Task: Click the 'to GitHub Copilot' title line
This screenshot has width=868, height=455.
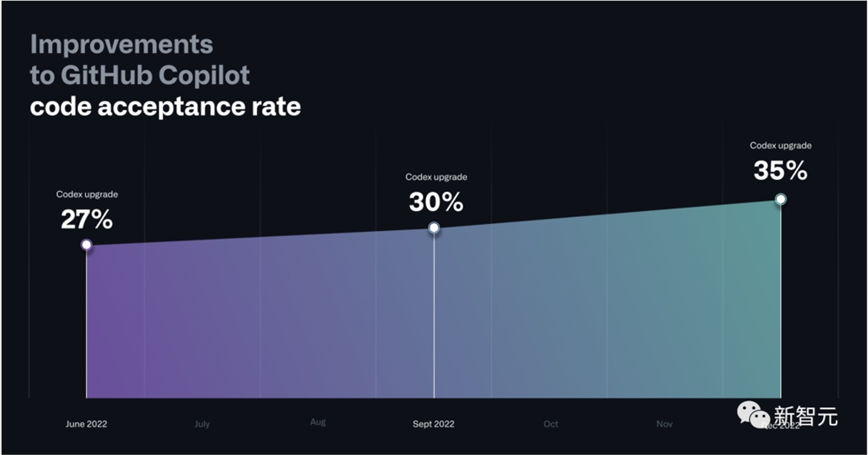Action: 140,76
